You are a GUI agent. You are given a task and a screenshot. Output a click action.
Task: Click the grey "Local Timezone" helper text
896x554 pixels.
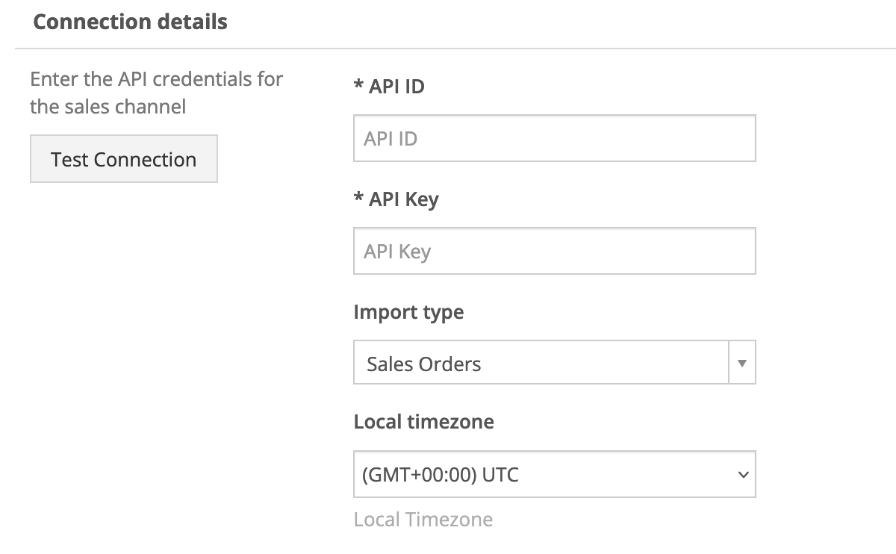tap(423, 520)
